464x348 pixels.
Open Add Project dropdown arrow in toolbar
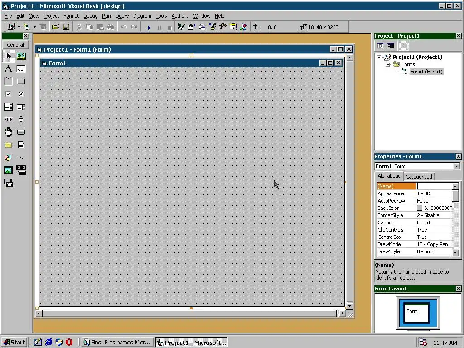[19, 27]
